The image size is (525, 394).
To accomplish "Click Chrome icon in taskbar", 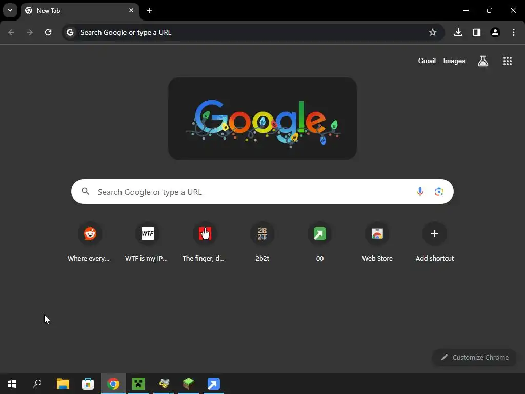I will [x=113, y=384].
